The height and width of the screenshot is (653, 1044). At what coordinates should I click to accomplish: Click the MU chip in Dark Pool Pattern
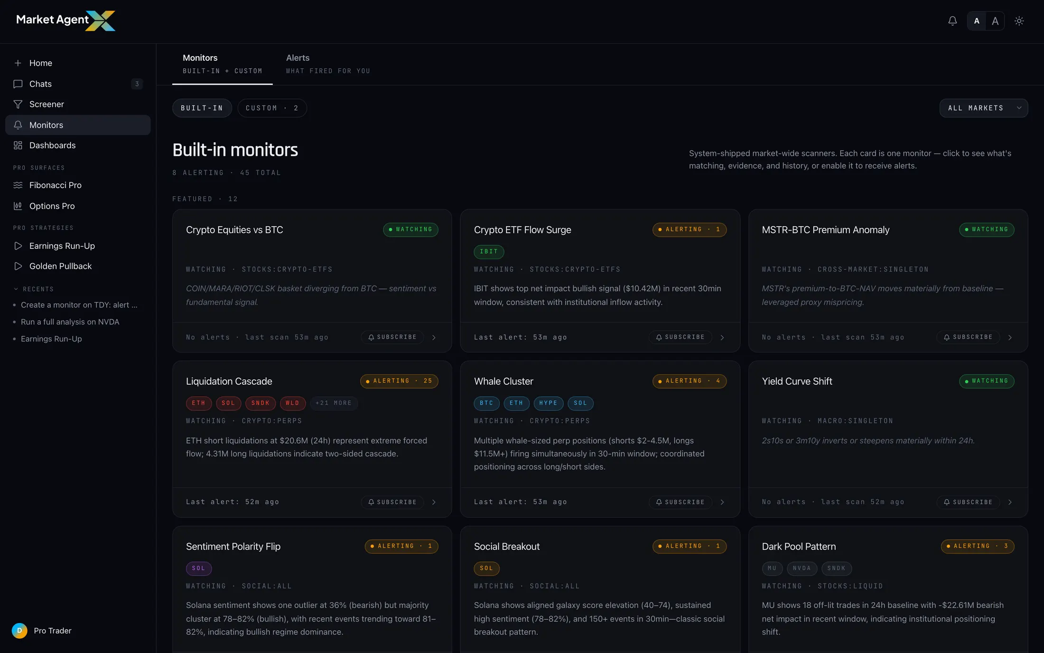[x=772, y=568]
